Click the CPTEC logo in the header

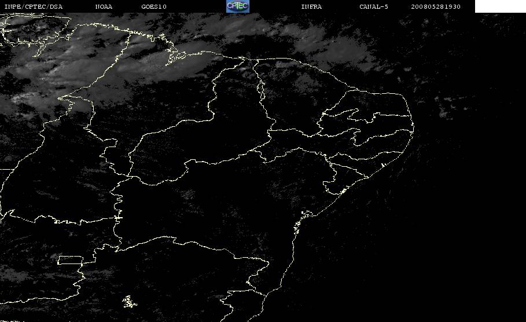(x=237, y=6)
